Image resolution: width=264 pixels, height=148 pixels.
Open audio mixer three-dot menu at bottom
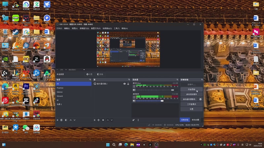click(x=138, y=120)
